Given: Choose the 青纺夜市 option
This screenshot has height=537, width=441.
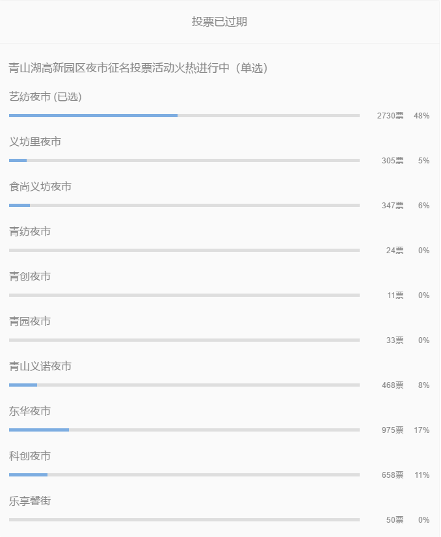Looking at the screenshot, I should pyautogui.click(x=30, y=232).
